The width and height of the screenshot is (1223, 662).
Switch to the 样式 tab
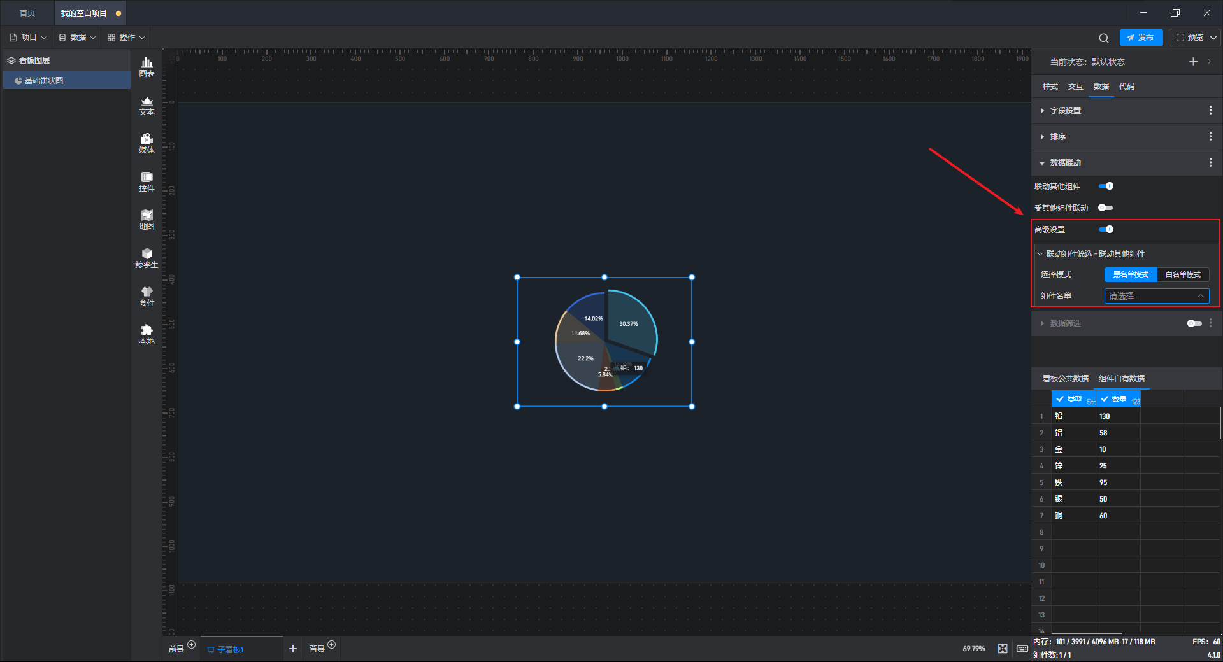[1050, 87]
